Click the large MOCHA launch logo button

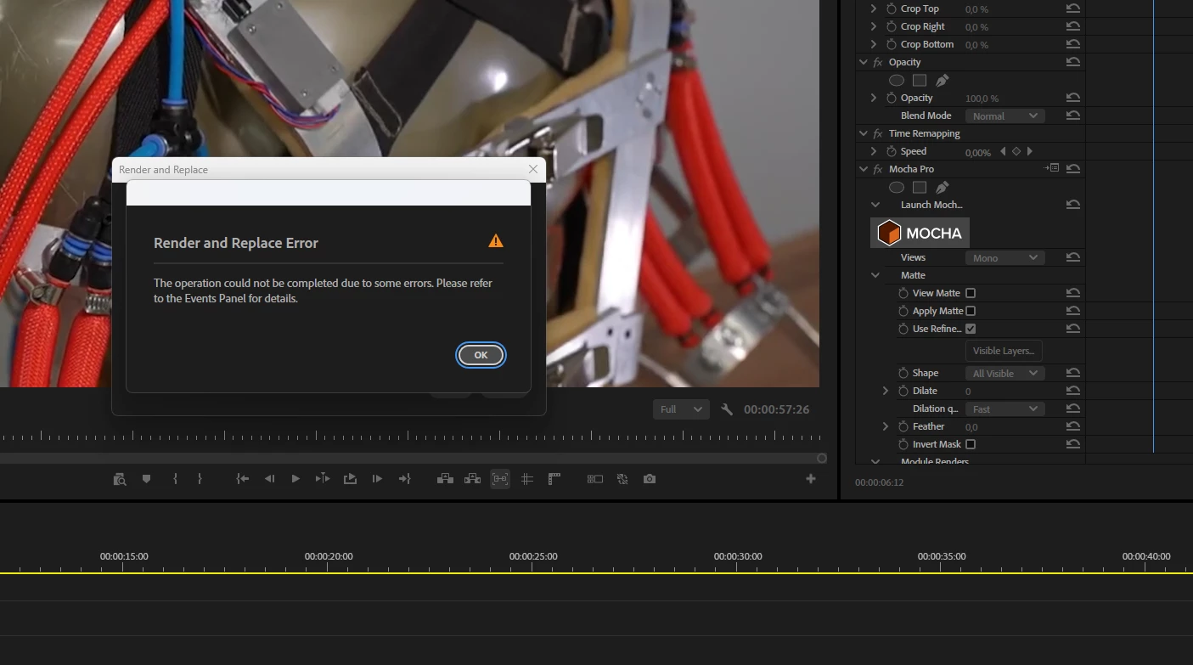pos(920,233)
